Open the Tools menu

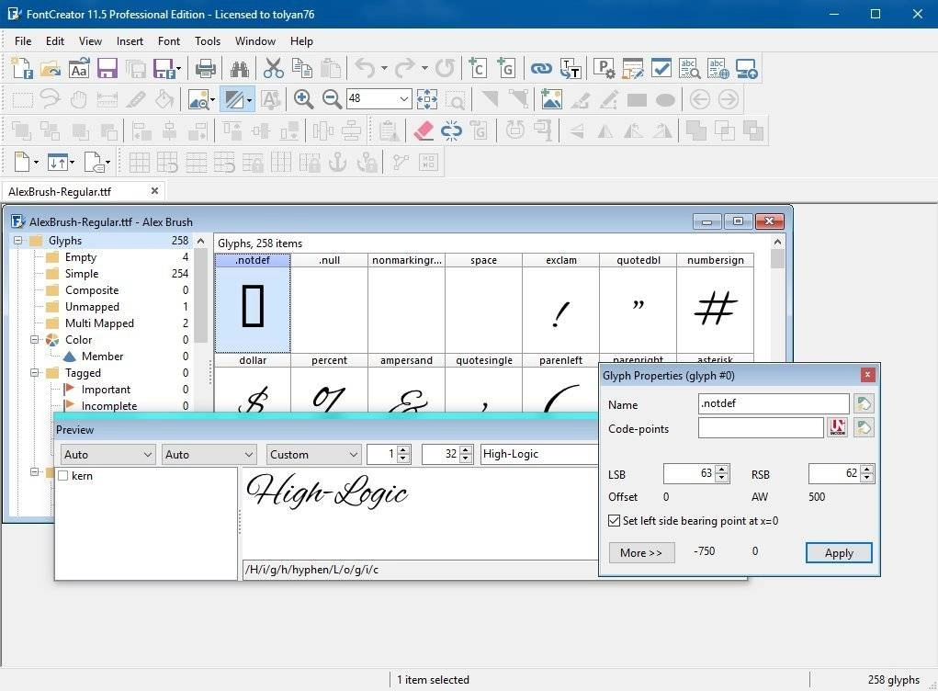coord(208,41)
